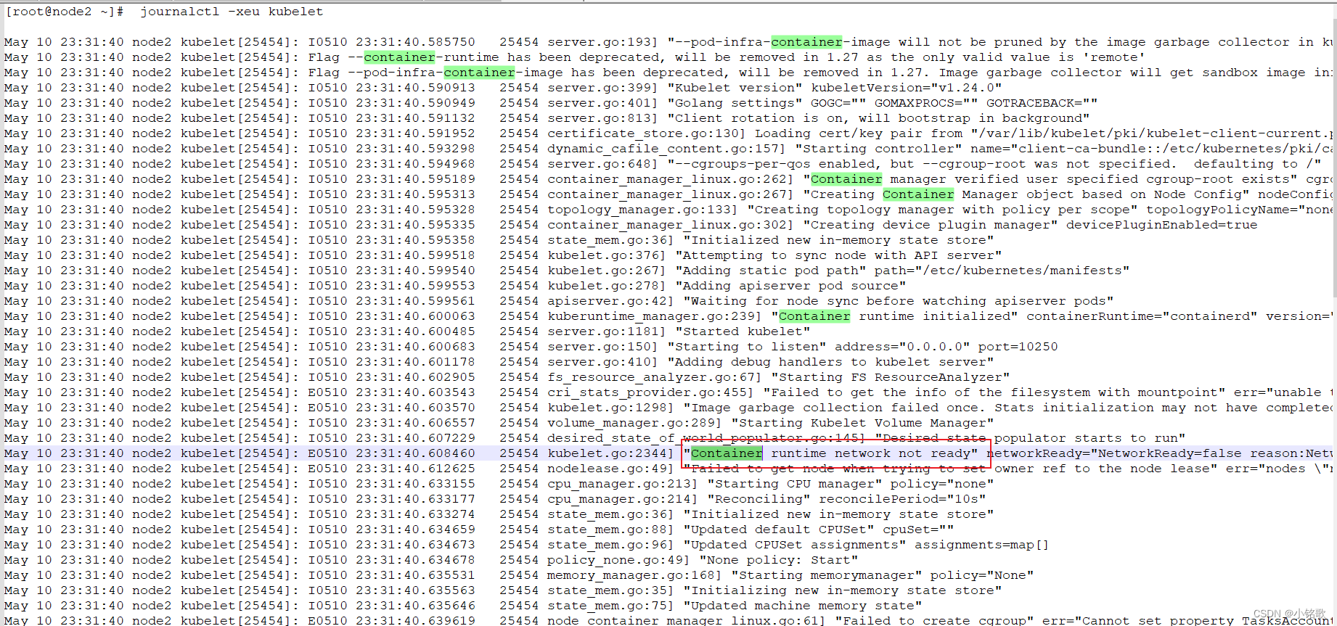The height and width of the screenshot is (626, 1337).
Task: Click the 'Initializing new in-memory state store' message
Action: point(842,590)
